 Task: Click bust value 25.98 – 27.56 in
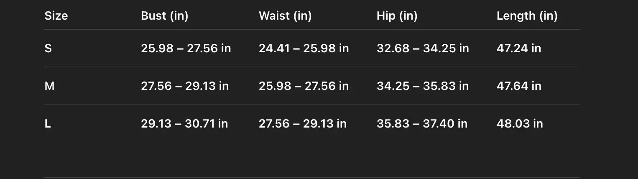tap(186, 49)
